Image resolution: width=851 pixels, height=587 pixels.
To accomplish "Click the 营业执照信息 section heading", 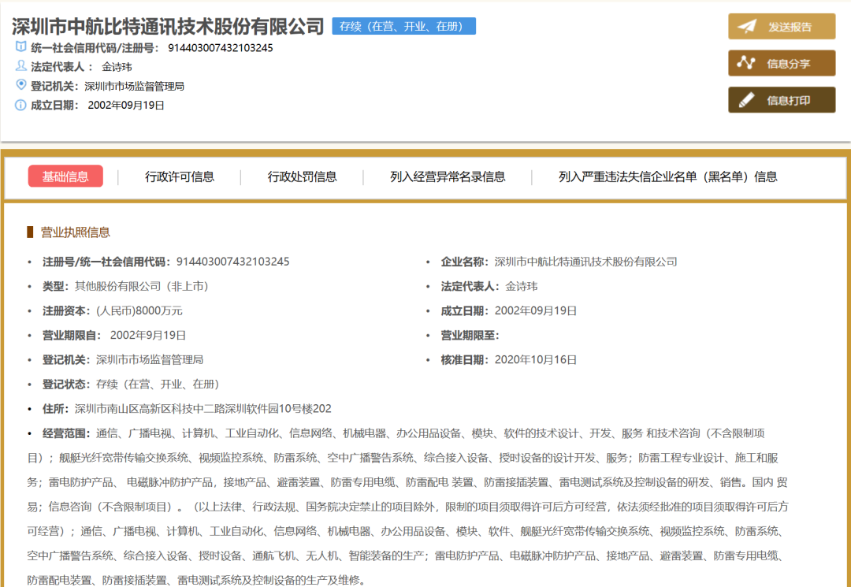I will point(76,232).
